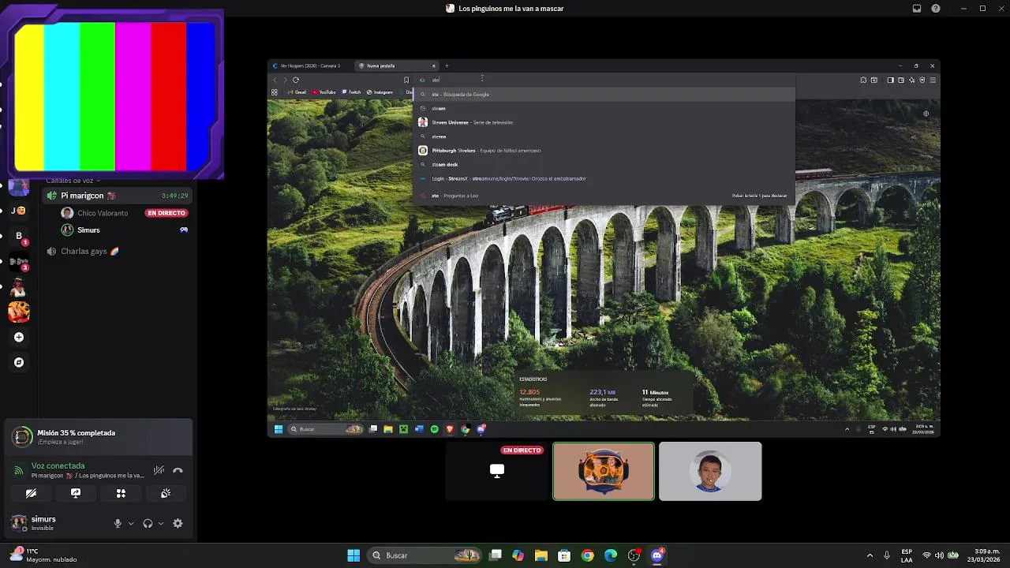The height and width of the screenshot is (568, 1010).
Task: Open Discord server discovery compass icon
Action: tap(19, 362)
